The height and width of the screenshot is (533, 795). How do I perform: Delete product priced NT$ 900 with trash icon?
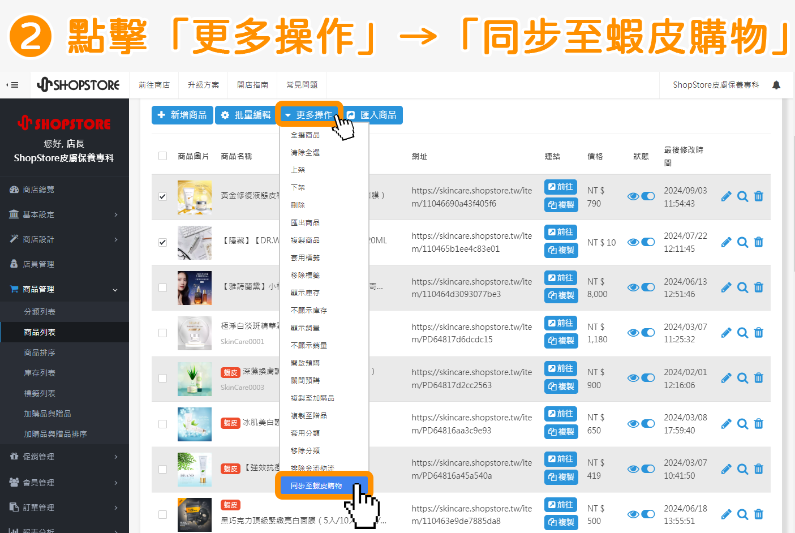759,378
